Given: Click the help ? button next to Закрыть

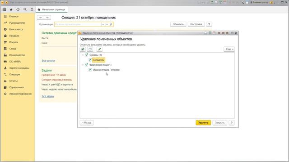Looking at the screenshot, I should tap(232, 122).
